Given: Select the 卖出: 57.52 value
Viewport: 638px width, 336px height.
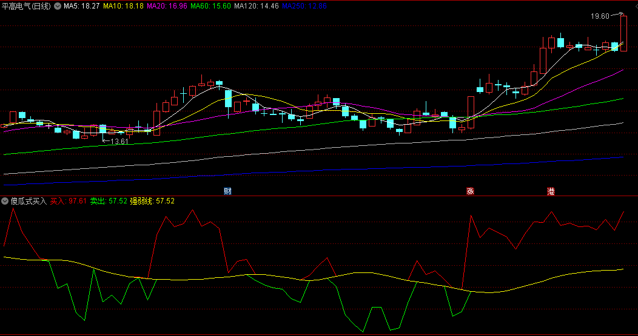Looking at the screenshot, I should tap(108, 201).
